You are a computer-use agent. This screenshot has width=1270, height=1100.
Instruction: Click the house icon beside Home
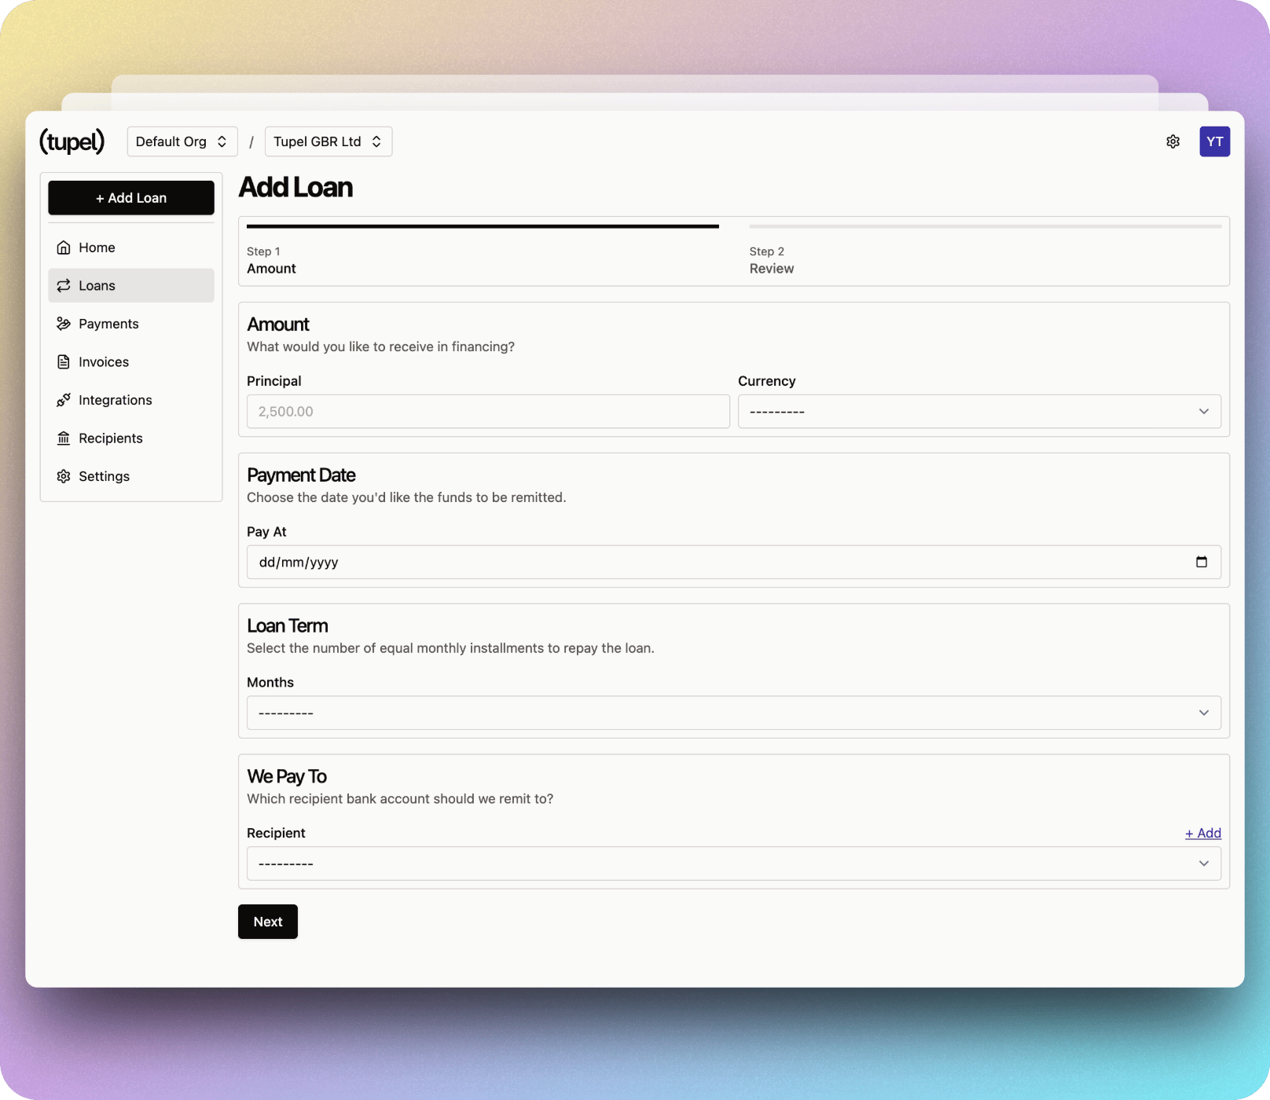(x=64, y=247)
